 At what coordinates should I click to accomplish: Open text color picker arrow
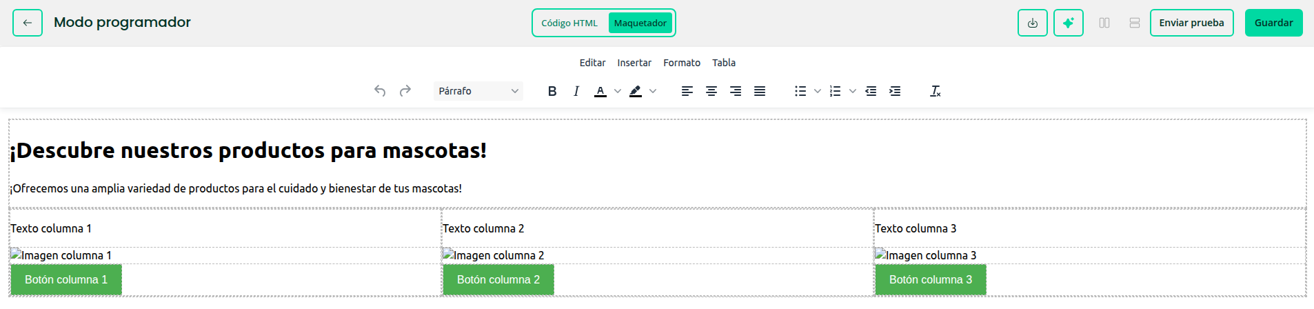point(618,91)
